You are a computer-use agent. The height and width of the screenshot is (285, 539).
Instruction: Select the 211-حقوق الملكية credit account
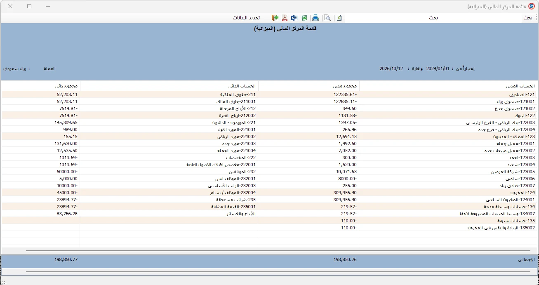tap(238, 94)
